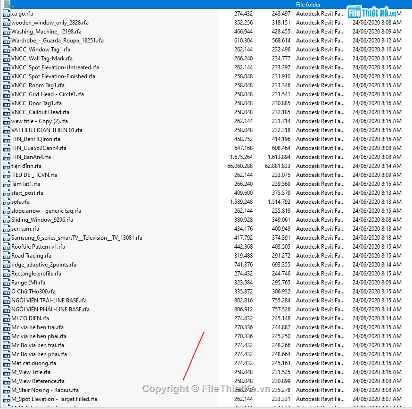Image resolution: width=412 pixels, height=409 pixels.
Task: Select Mc Bo via ben phai.rfa
Action: (39, 354)
